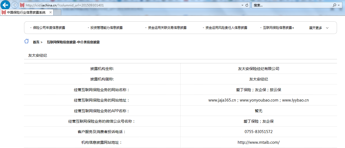Click the browser forward arrow button
Screen dimensions: 345x148
pyautogui.click(x=14, y=5)
